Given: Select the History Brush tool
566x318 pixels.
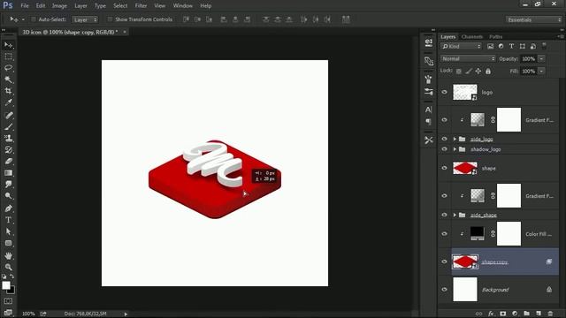Looking at the screenshot, I should (x=8, y=150).
